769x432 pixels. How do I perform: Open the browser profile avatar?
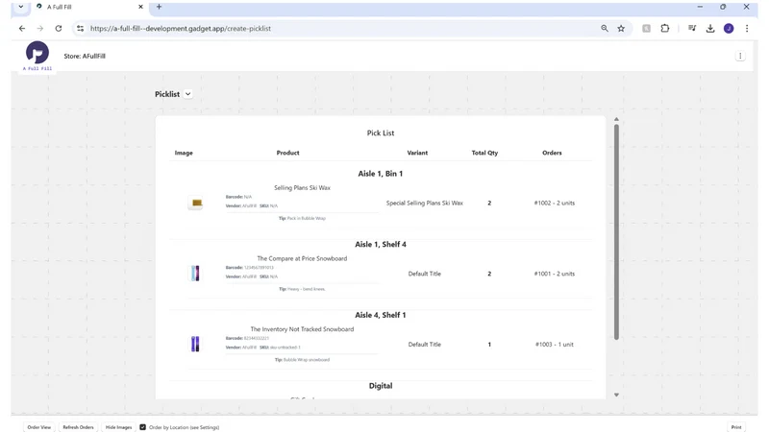coord(729,29)
